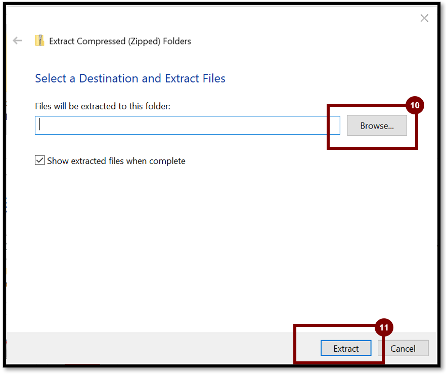Click the back arrow in the wizard header
Screen dimensions: 446x374
[18, 41]
